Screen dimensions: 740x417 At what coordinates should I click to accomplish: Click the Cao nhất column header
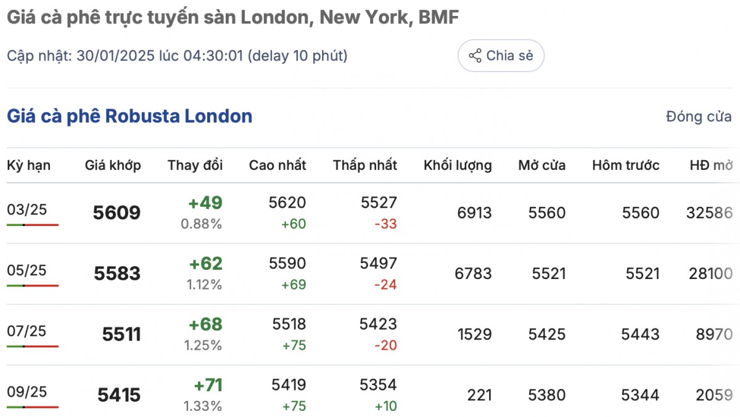pos(277,165)
